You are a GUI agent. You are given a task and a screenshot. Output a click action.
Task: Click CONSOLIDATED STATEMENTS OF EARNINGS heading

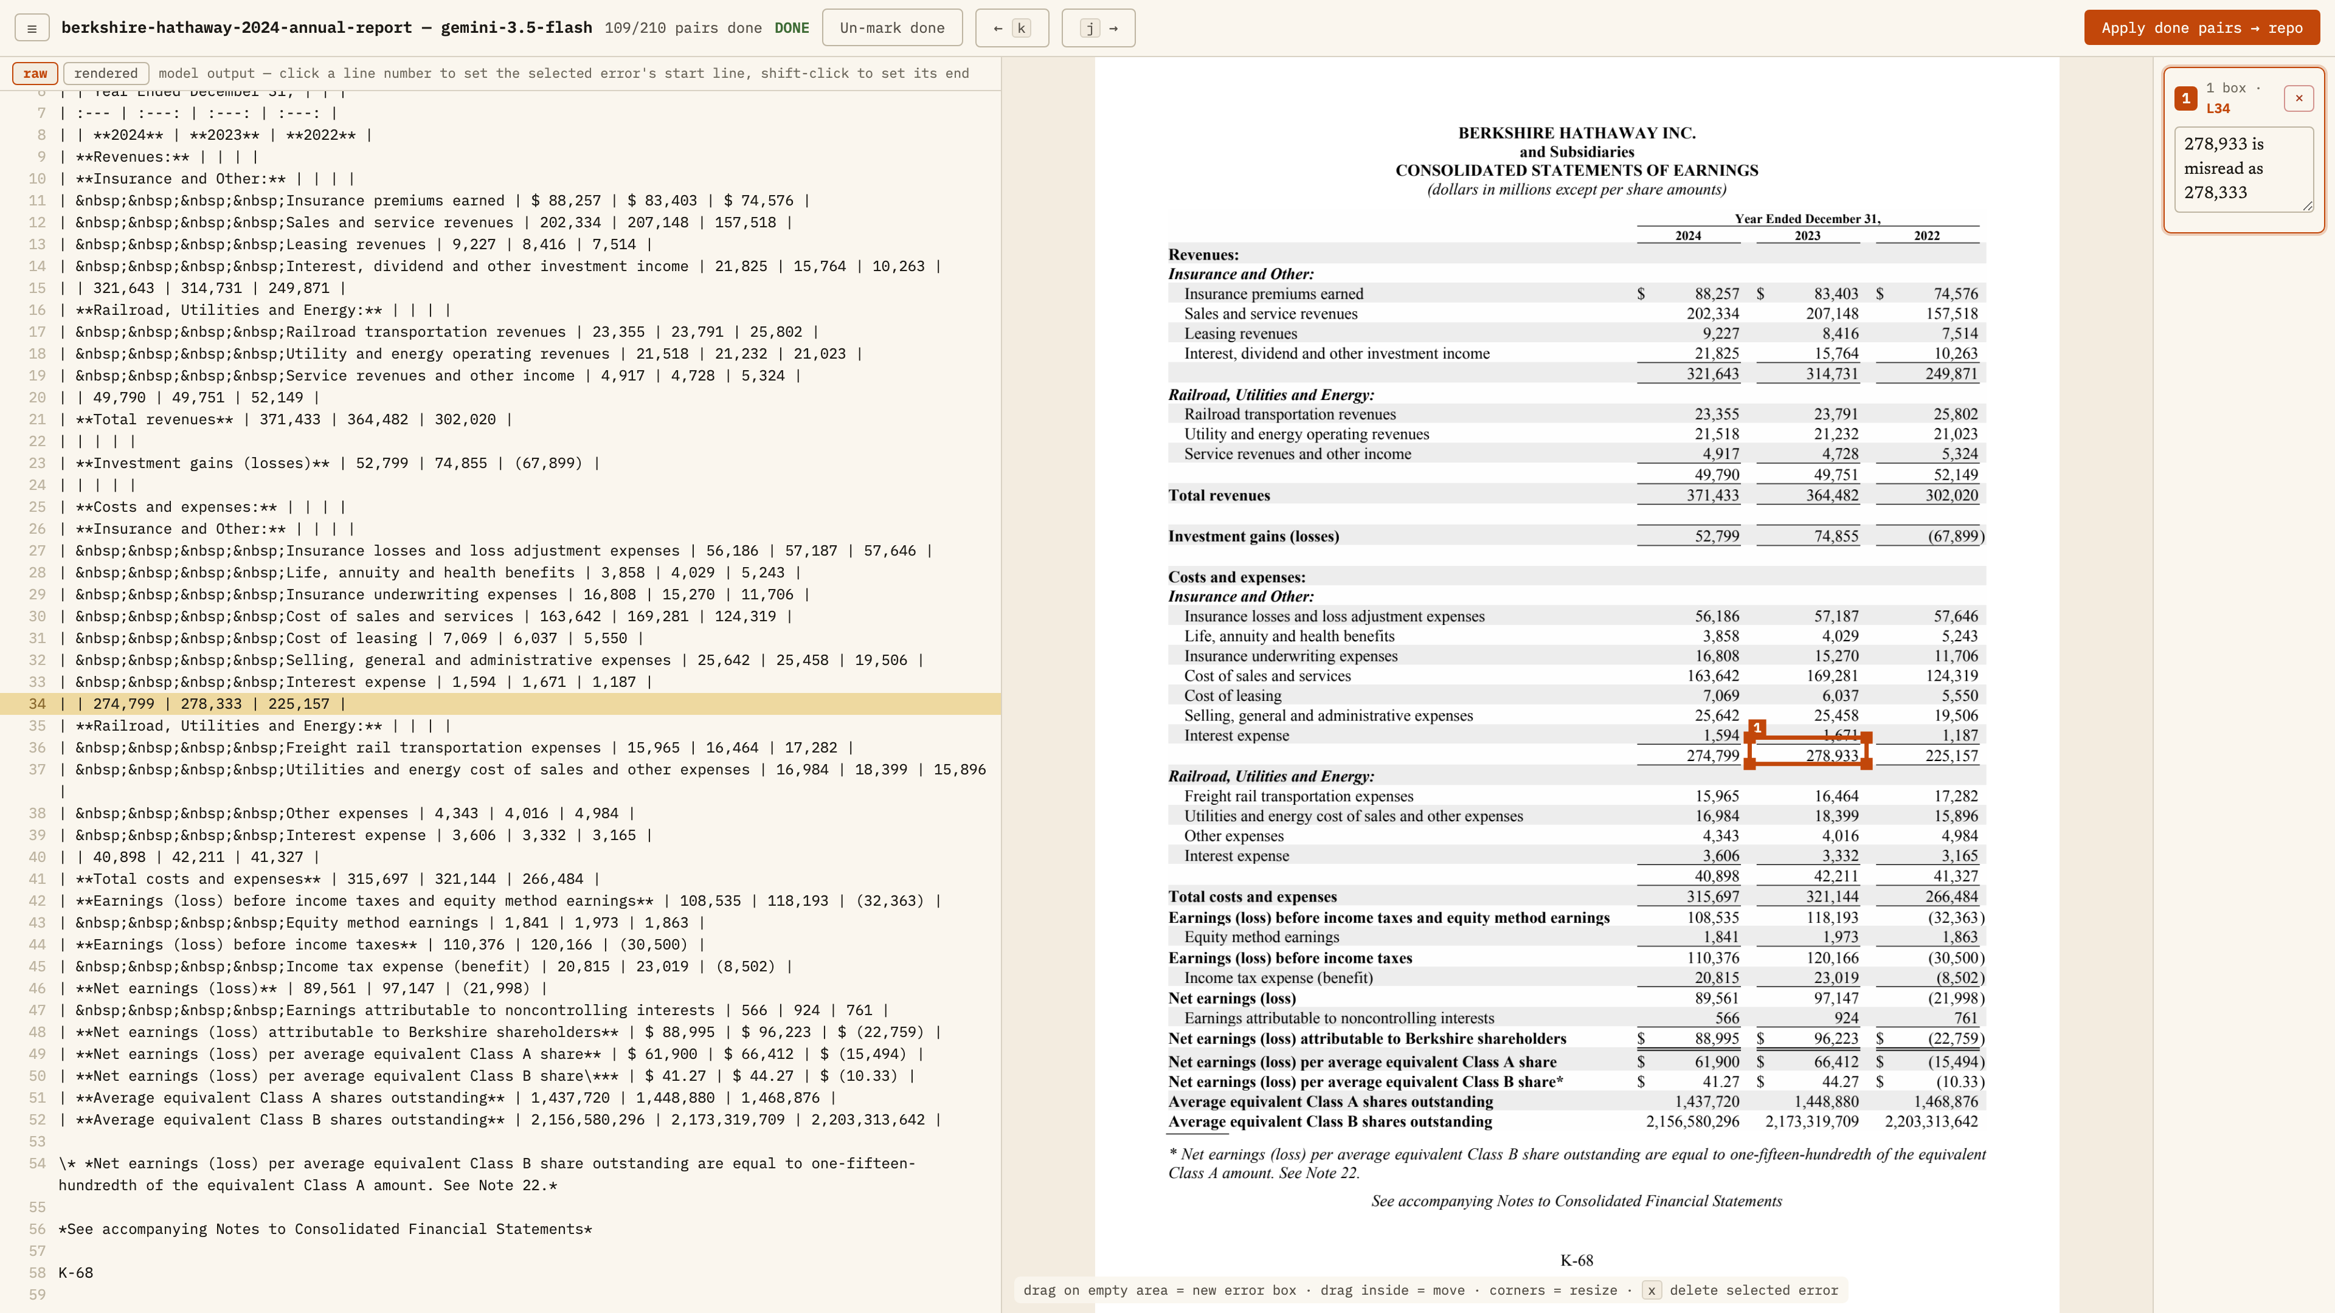1576,170
